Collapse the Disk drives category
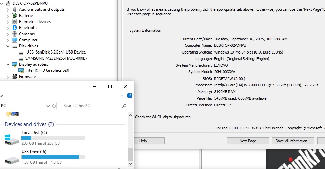Screen dimensions: 325x169 [x=8, y=46]
